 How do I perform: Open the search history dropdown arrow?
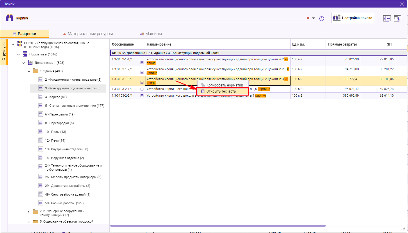pyautogui.click(x=313, y=18)
